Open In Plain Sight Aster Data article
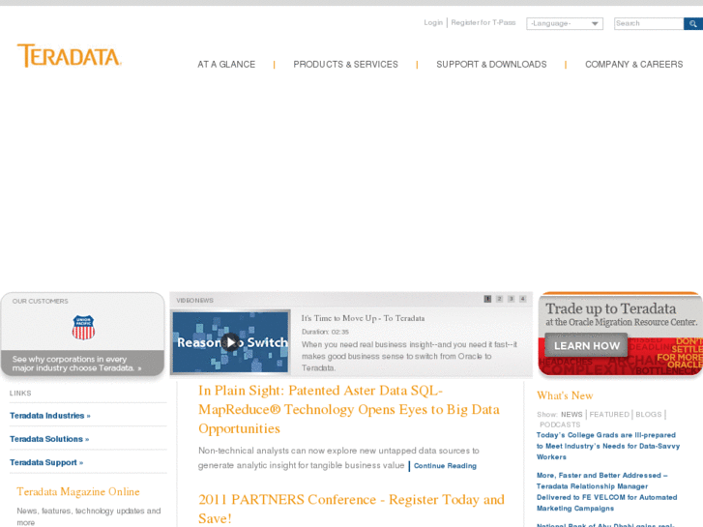 click(x=349, y=409)
